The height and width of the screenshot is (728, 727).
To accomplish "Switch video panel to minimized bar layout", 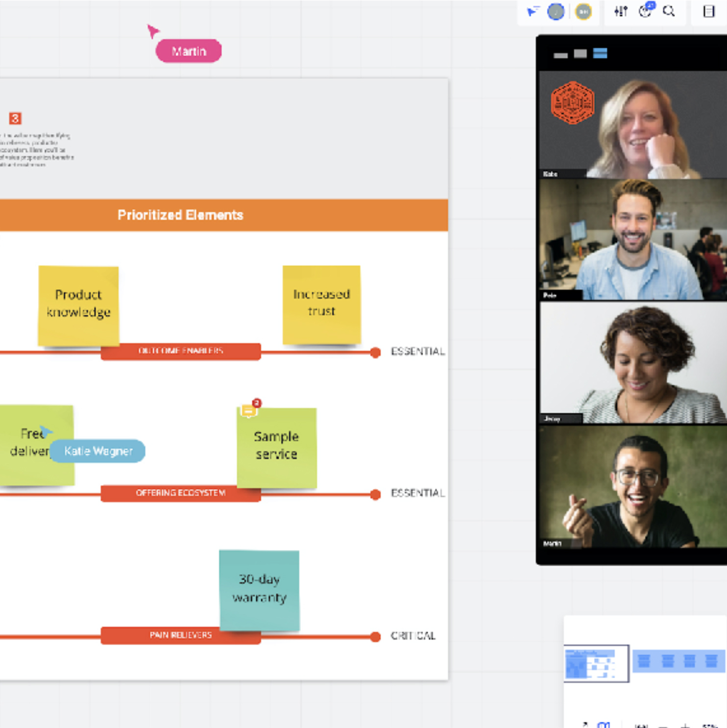I will click(560, 55).
